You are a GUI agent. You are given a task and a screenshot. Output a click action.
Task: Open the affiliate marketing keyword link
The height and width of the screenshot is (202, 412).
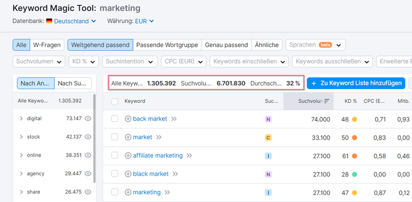pyautogui.click(x=158, y=155)
